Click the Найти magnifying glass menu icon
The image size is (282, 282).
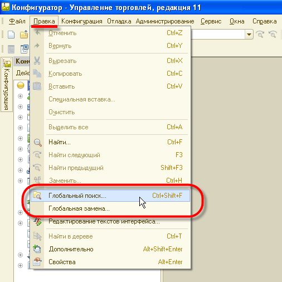pos(37,143)
